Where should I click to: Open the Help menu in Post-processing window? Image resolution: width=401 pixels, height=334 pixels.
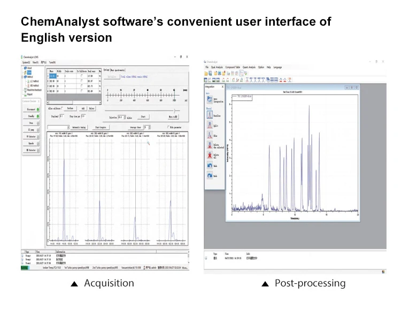tap(269, 67)
